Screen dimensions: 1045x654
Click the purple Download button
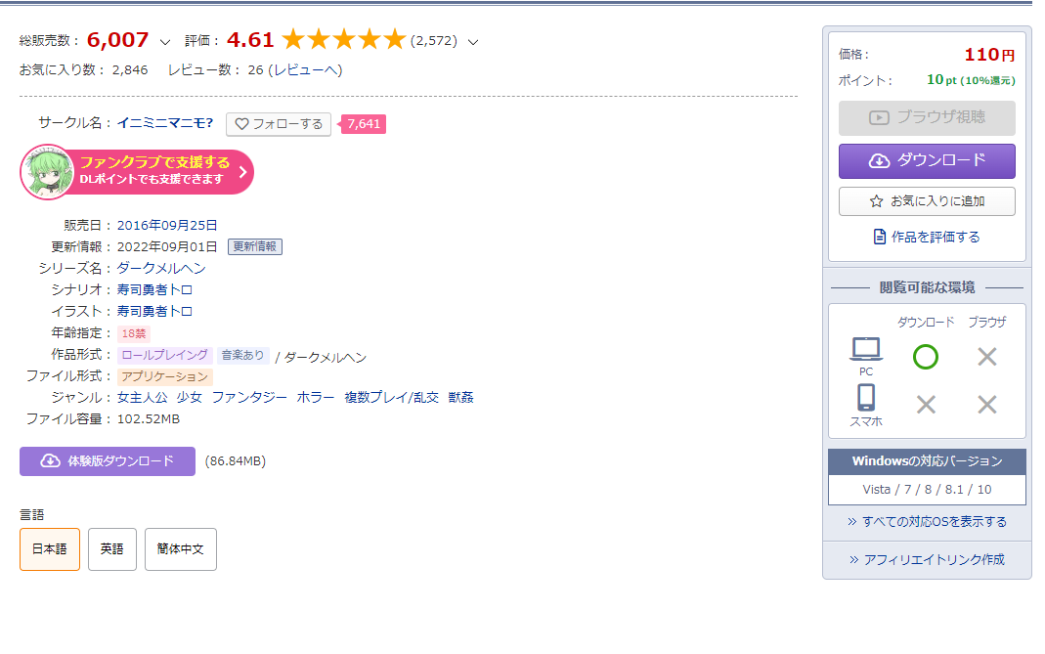[x=927, y=161]
